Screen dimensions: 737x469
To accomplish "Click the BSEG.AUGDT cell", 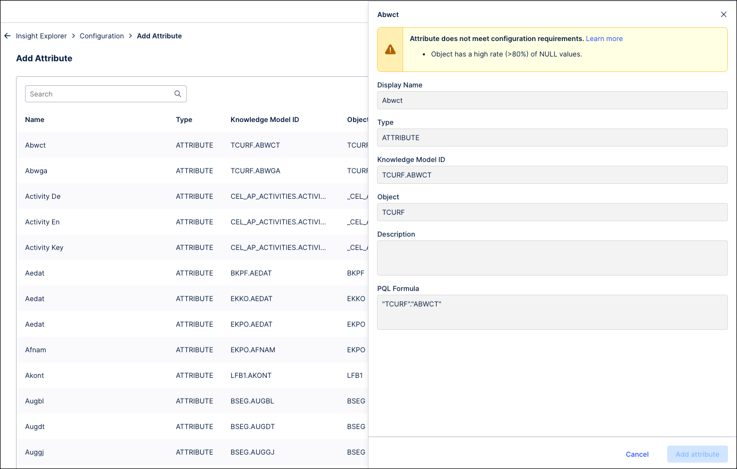I will coord(253,426).
